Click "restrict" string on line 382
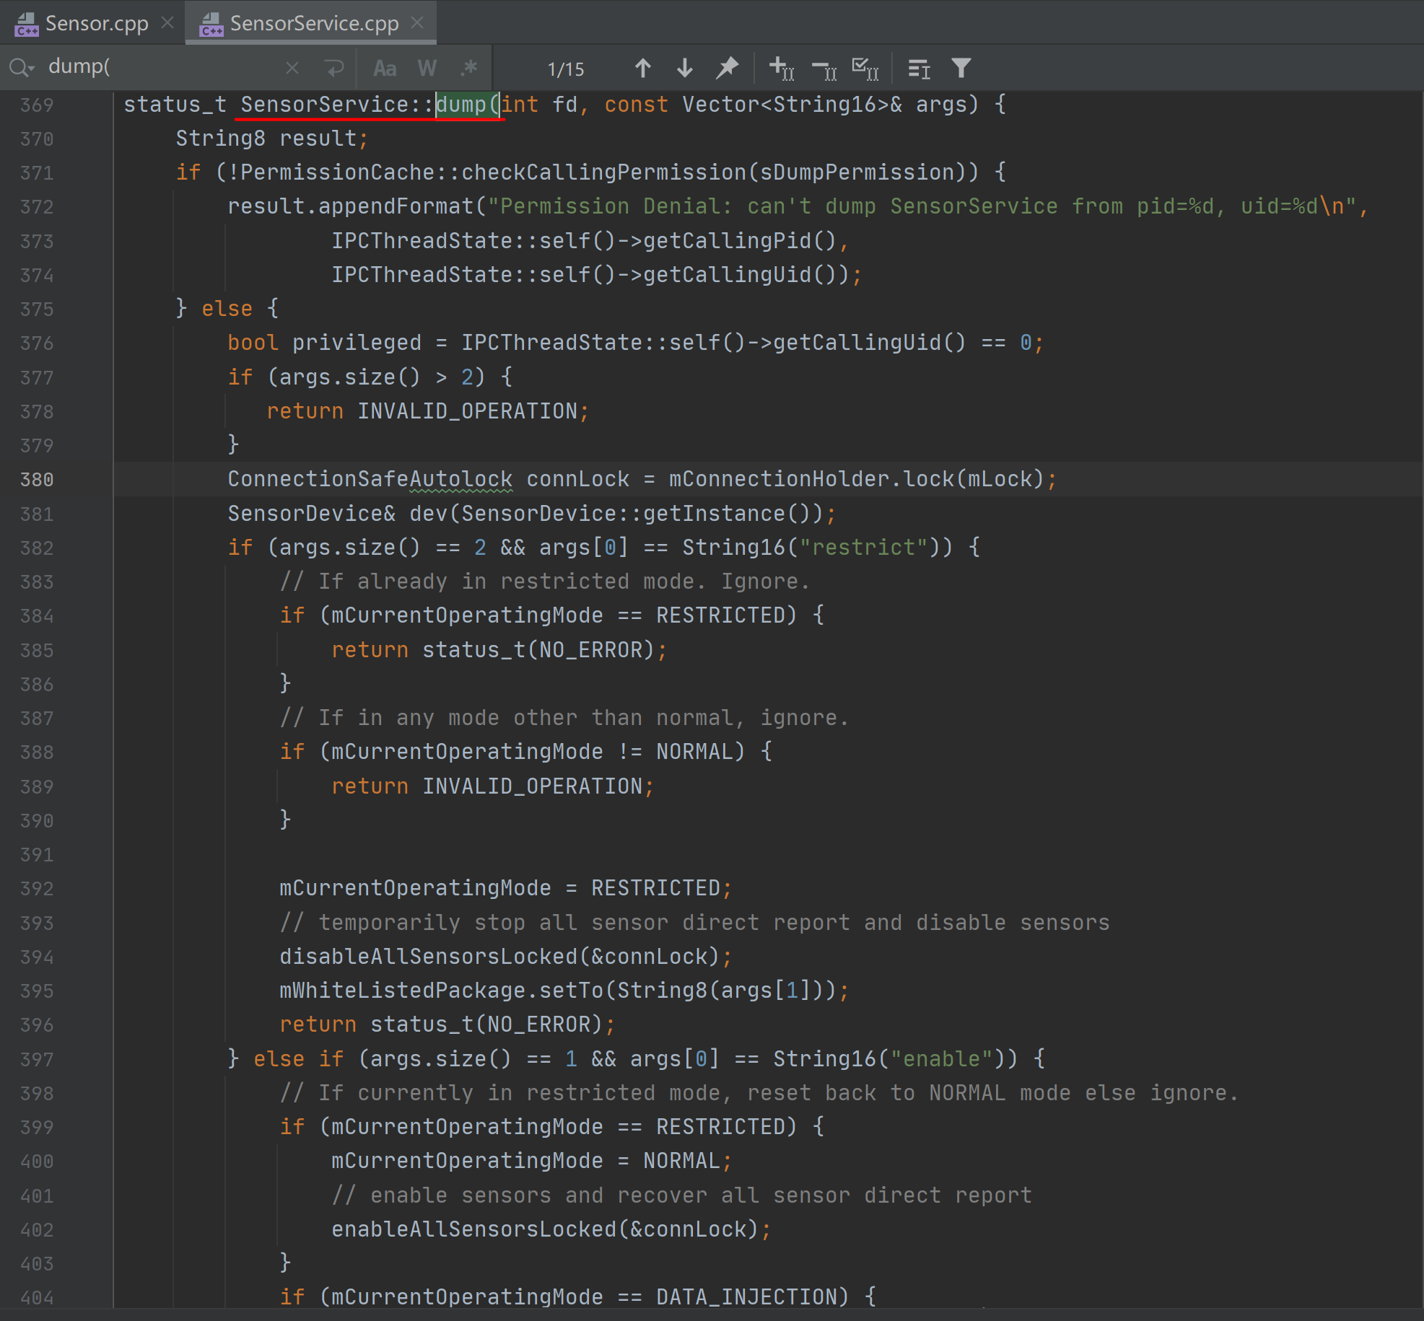The height and width of the screenshot is (1321, 1424). tap(864, 548)
